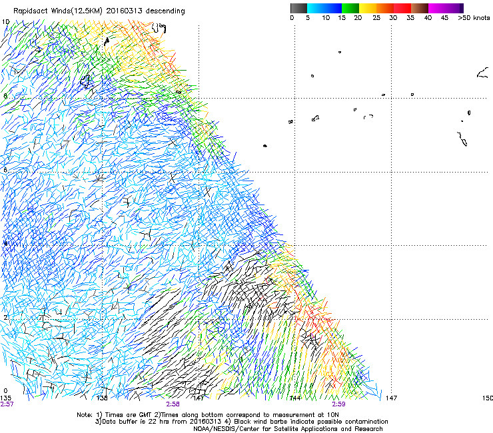Click the longitude label "141" on the bottom axis

pyautogui.click(x=198, y=398)
